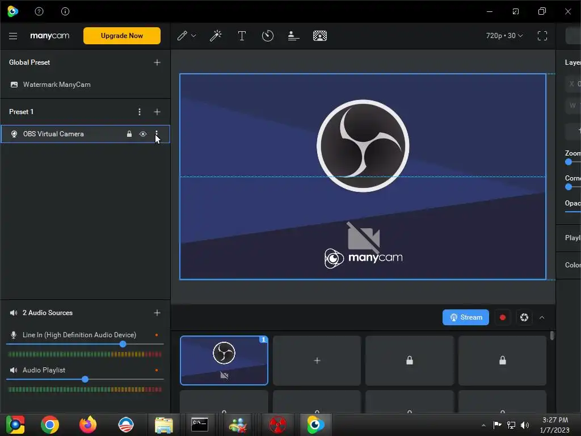Screen dimensions: 581x436
Task: Mute the Audio Playlist speaker
Action: (x=14, y=370)
